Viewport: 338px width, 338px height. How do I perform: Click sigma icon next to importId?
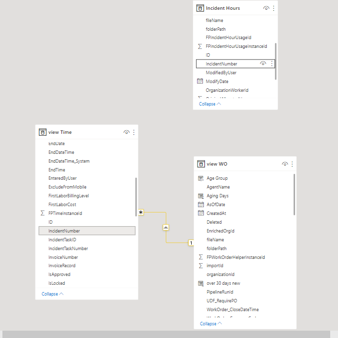pos(200,266)
